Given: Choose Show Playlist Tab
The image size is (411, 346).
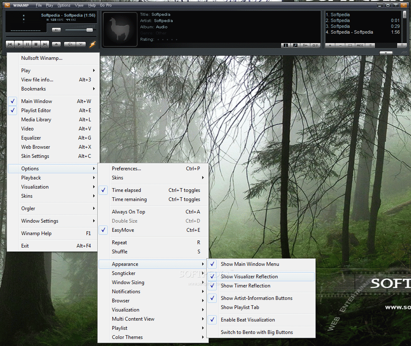Looking at the screenshot, I should tap(261, 307).
